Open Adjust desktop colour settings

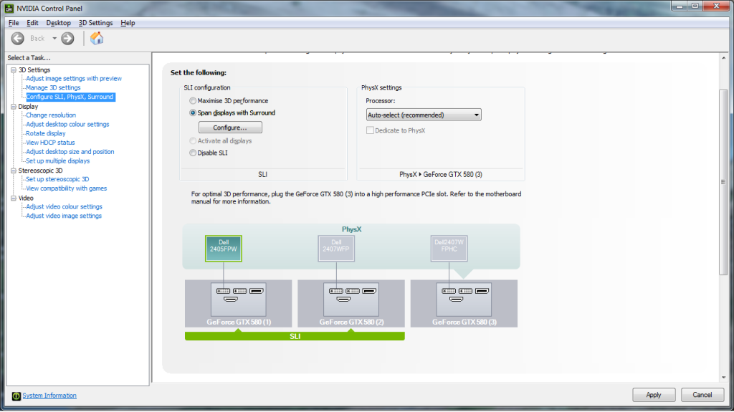(67, 125)
